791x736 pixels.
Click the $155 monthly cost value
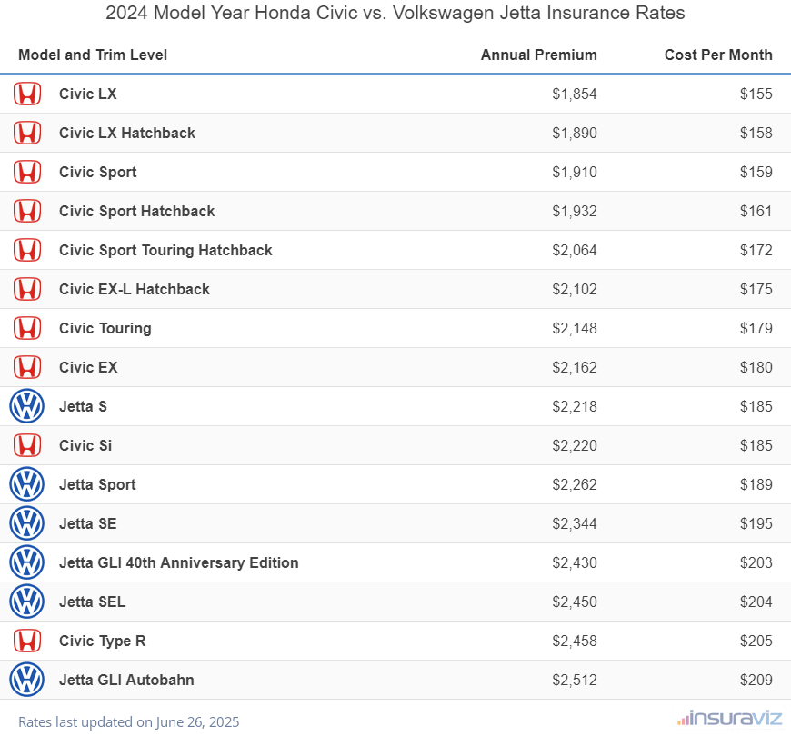click(x=756, y=94)
